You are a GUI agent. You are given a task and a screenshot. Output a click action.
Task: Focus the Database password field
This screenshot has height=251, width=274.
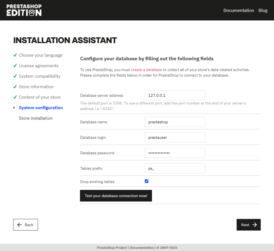175,153
